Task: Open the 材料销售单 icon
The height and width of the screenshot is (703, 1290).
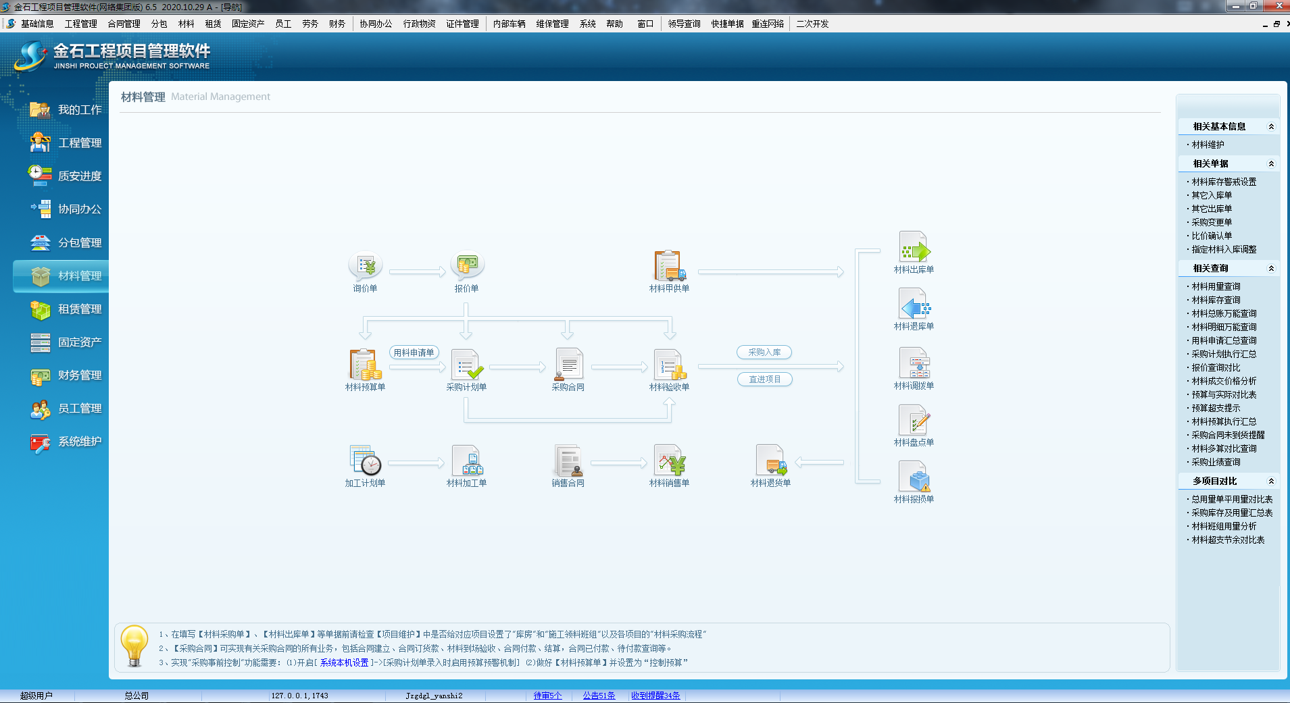Action: point(669,461)
